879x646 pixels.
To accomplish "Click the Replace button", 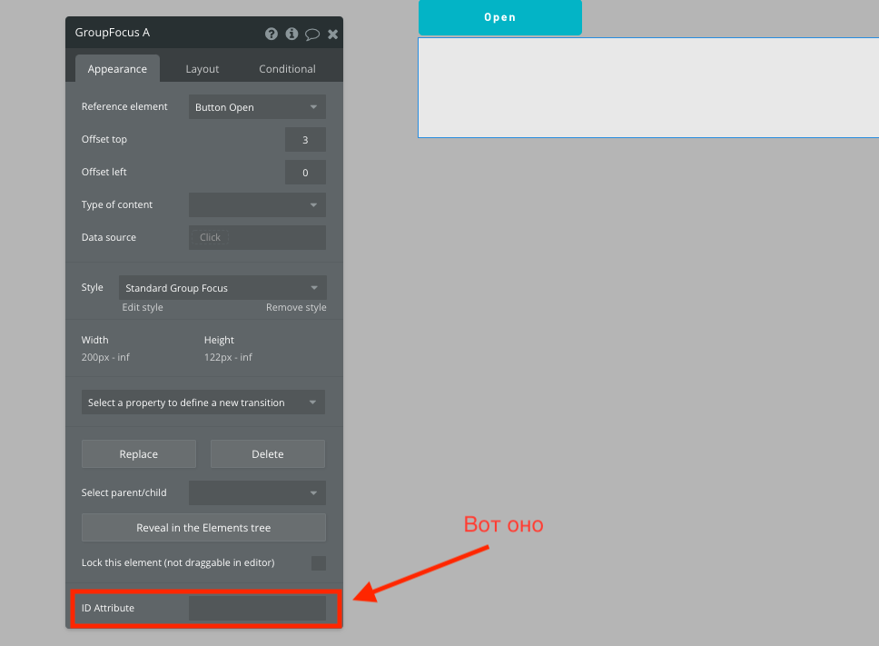I will (x=138, y=454).
